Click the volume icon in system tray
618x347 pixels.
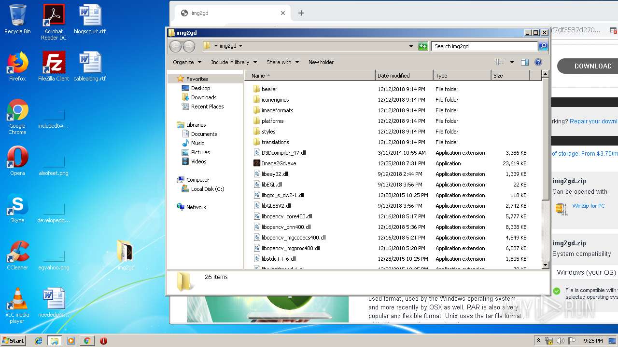[x=560, y=340]
